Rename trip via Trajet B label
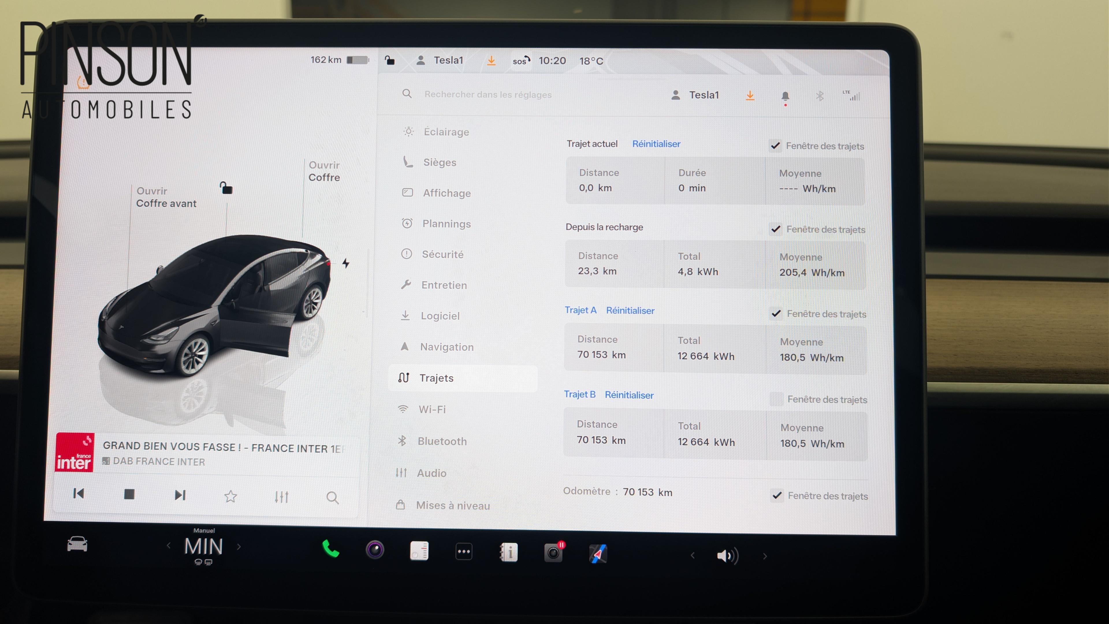The height and width of the screenshot is (624, 1109). coord(579,394)
